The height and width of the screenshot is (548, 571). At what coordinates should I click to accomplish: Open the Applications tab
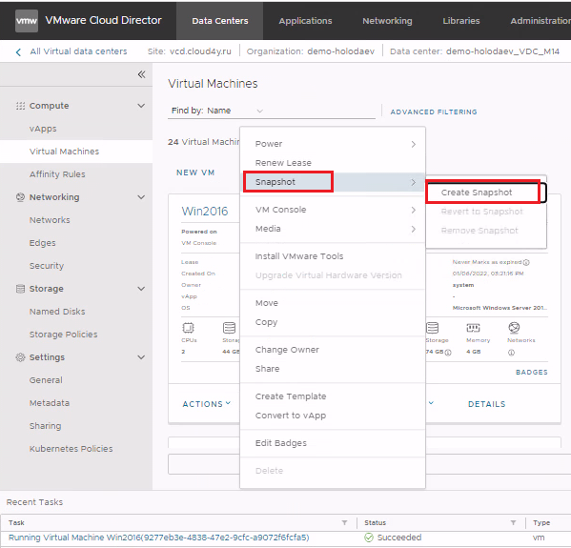click(x=305, y=21)
